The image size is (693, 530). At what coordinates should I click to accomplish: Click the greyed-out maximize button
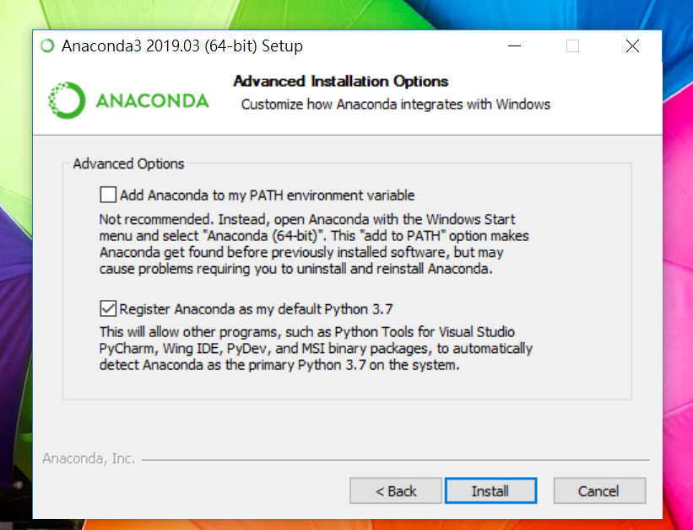coord(572,46)
